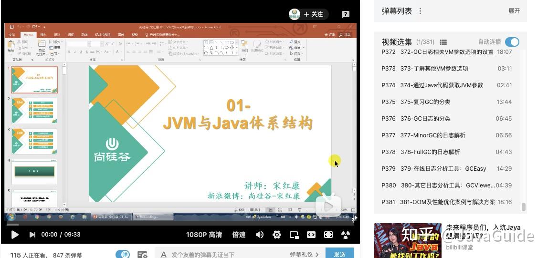Send danmaku with 发送 button

[x=339, y=254]
